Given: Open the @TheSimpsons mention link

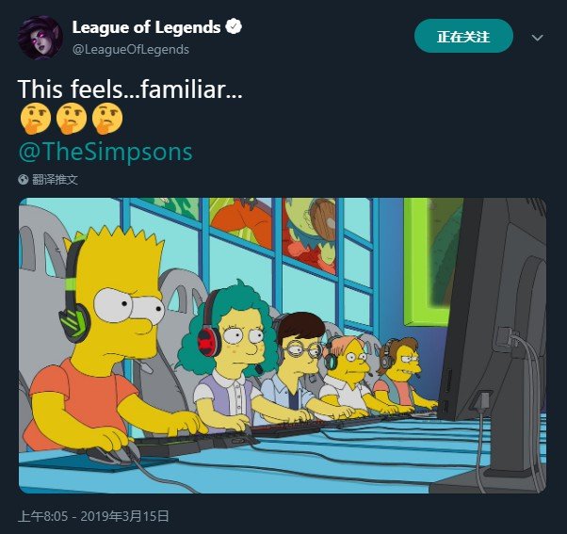Looking at the screenshot, I should pos(105,152).
